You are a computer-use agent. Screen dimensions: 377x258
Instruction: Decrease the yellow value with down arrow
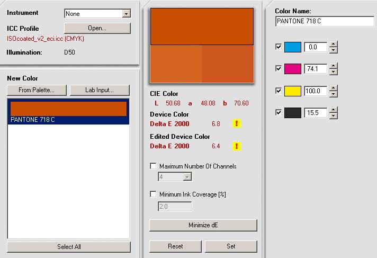(x=333, y=94)
